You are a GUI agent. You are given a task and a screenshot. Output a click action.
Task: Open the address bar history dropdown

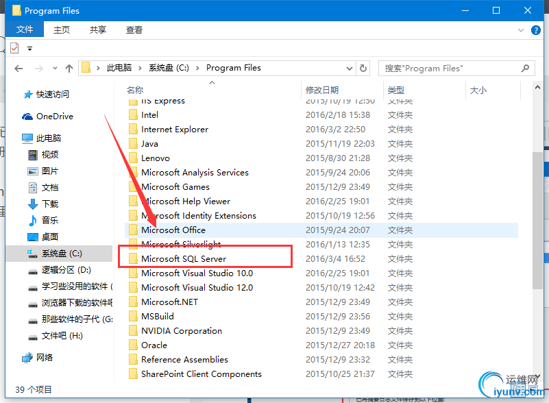(x=349, y=69)
